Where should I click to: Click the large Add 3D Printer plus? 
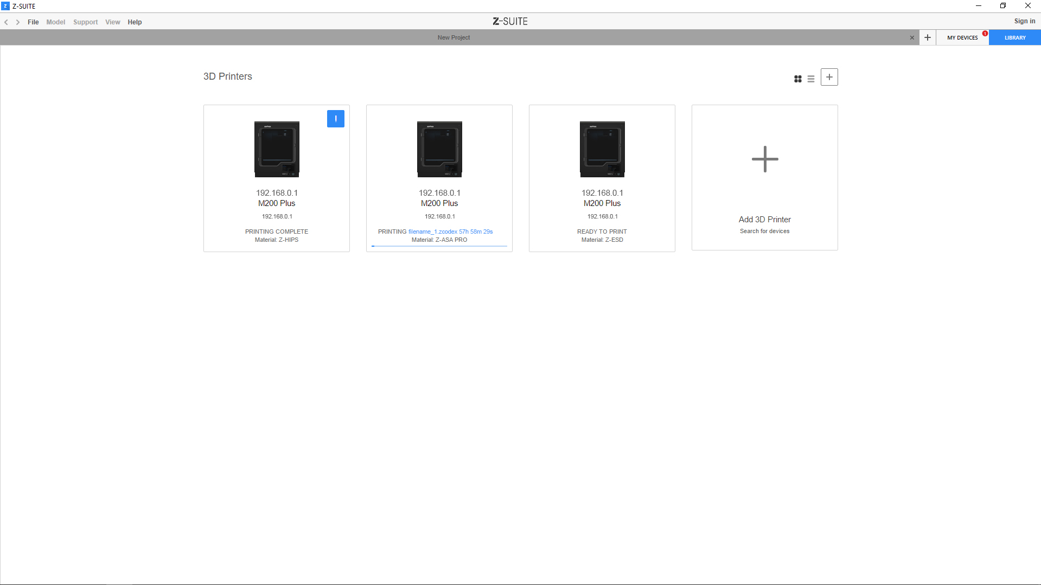[x=764, y=159]
